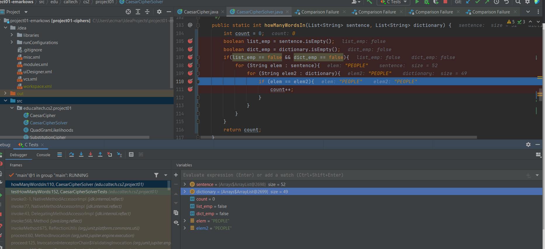Click the Run to Cursor icon
Viewport: 545px width, 249px height.
tap(119, 155)
